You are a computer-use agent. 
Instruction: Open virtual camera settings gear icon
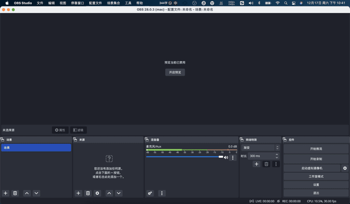coord(345,168)
